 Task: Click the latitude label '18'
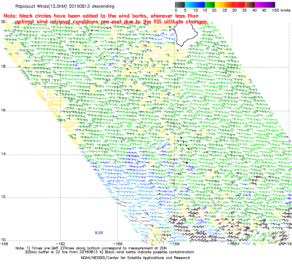click(3, 66)
